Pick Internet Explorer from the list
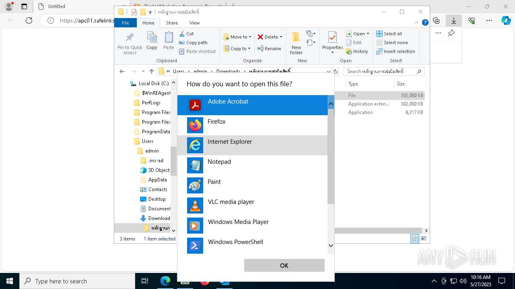Viewport: 515px width, 289px height. click(x=253, y=145)
